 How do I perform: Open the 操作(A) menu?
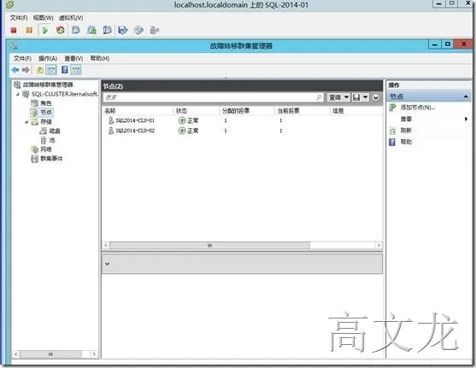[x=48, y=58]
